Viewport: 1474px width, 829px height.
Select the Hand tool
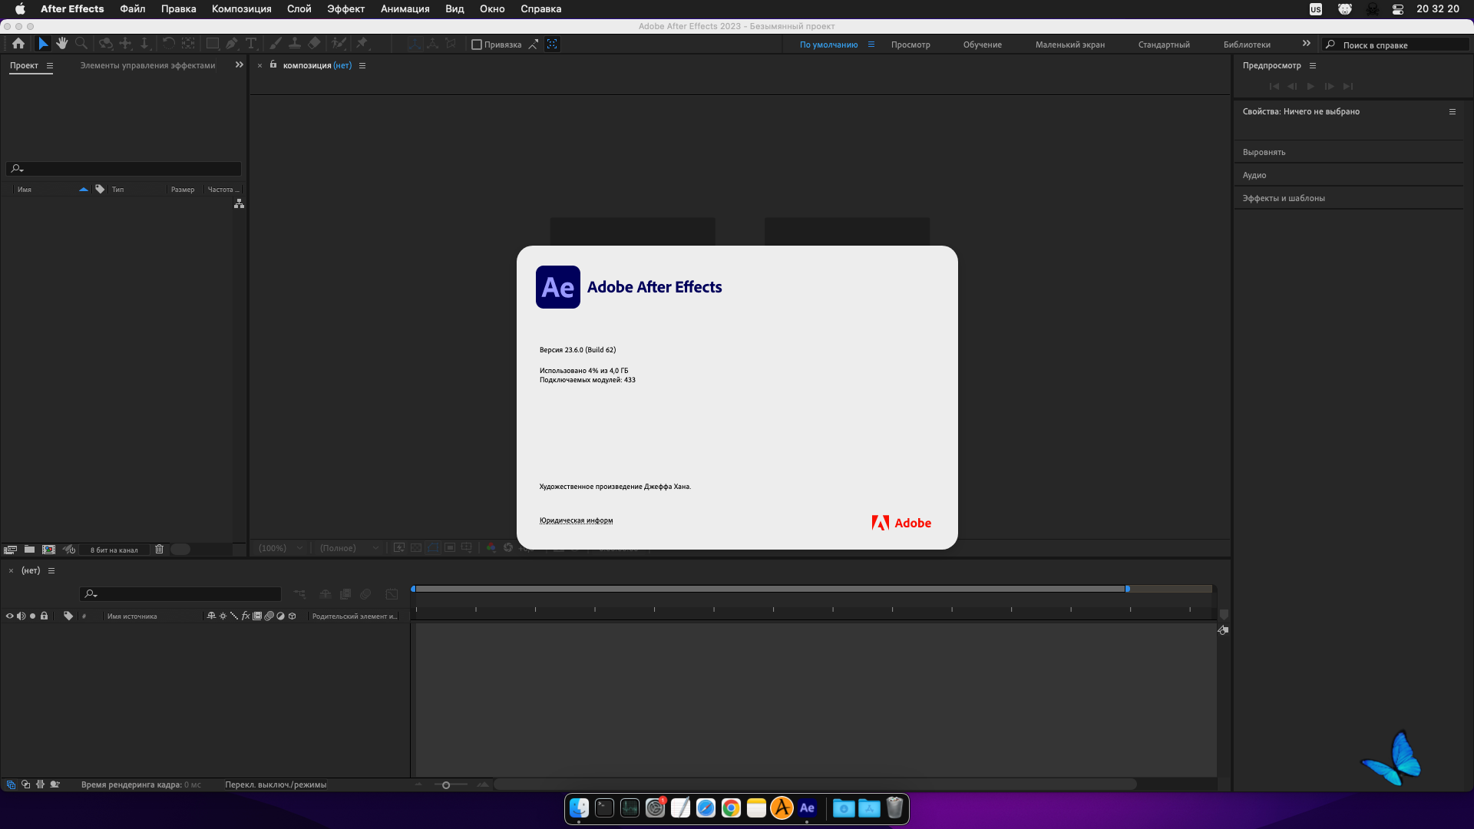62,44
